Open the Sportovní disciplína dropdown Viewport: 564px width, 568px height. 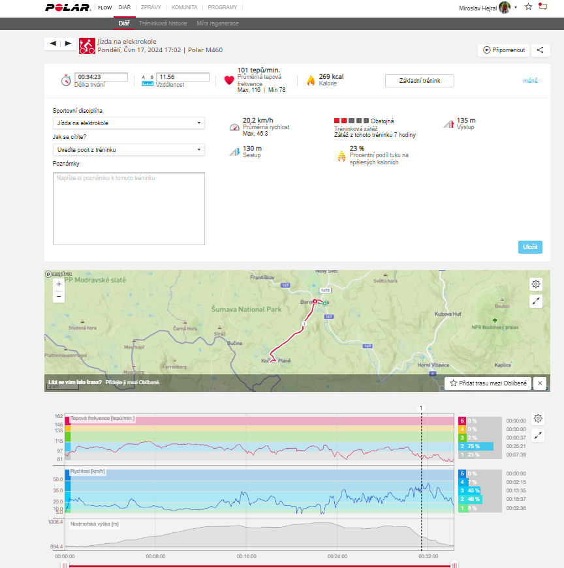coord(129,123)
